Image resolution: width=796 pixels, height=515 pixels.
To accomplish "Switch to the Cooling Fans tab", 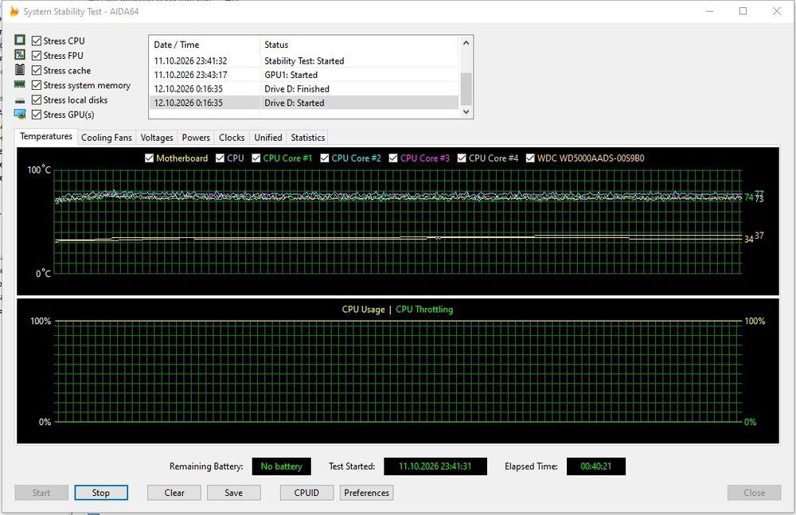I will click(107, 138).
